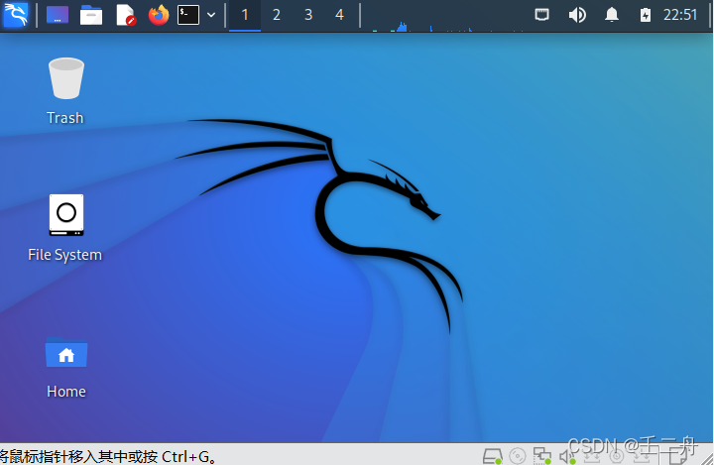Click the VMware network adapter status icon

(x=542, y=456)
